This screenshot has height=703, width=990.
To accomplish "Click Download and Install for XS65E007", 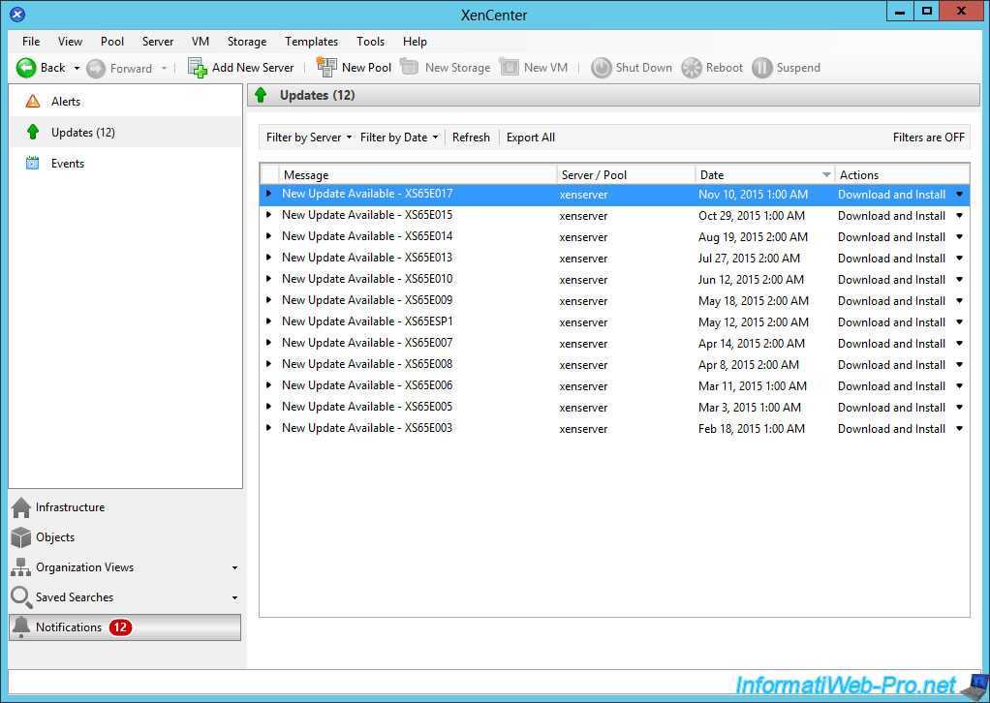I will 891,344.
